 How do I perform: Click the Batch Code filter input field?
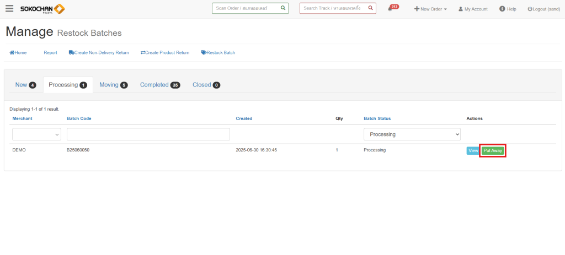[x=148, y=134]
